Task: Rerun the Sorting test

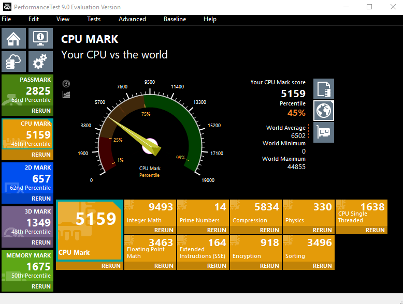Action: [309, 266]
